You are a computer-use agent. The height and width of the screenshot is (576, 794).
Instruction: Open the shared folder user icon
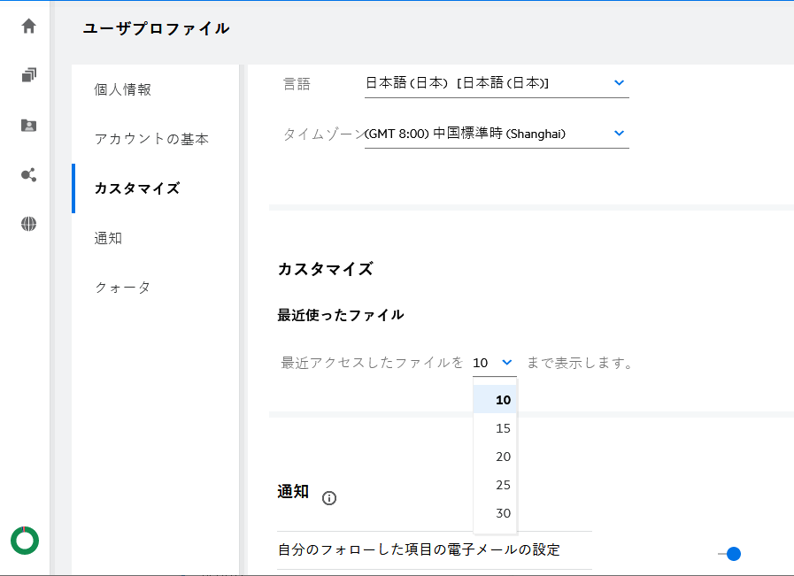click(x=28, y=125)
